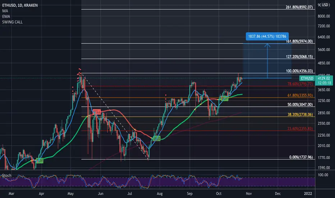This screenshot has height=198, width=335.
Task: Click 1590.00 on the price axis
Action: click(x=323, y=168)
